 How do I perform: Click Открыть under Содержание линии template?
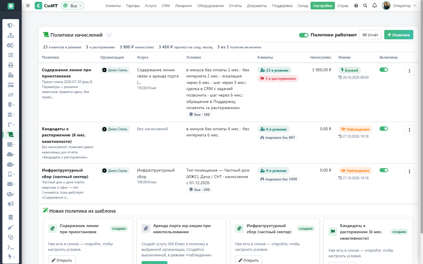tap(62, 260)
